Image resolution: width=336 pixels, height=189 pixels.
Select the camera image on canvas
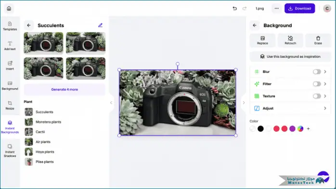point(178,103)
